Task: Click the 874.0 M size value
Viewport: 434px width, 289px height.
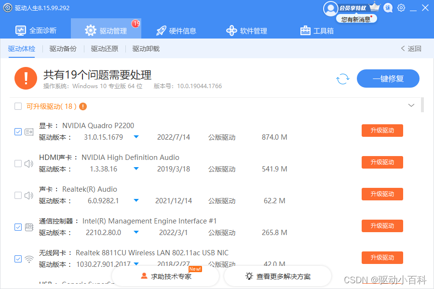Action: (x=274, y=137)
